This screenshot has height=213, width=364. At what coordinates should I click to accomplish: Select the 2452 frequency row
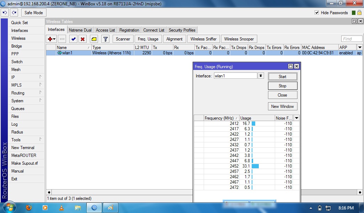click(x=247, y=166)
